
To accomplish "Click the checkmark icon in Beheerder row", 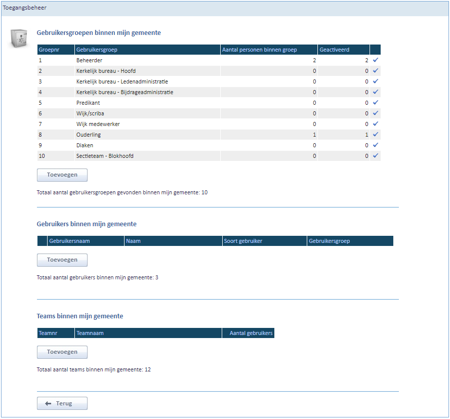I will [x=376, y=60].
